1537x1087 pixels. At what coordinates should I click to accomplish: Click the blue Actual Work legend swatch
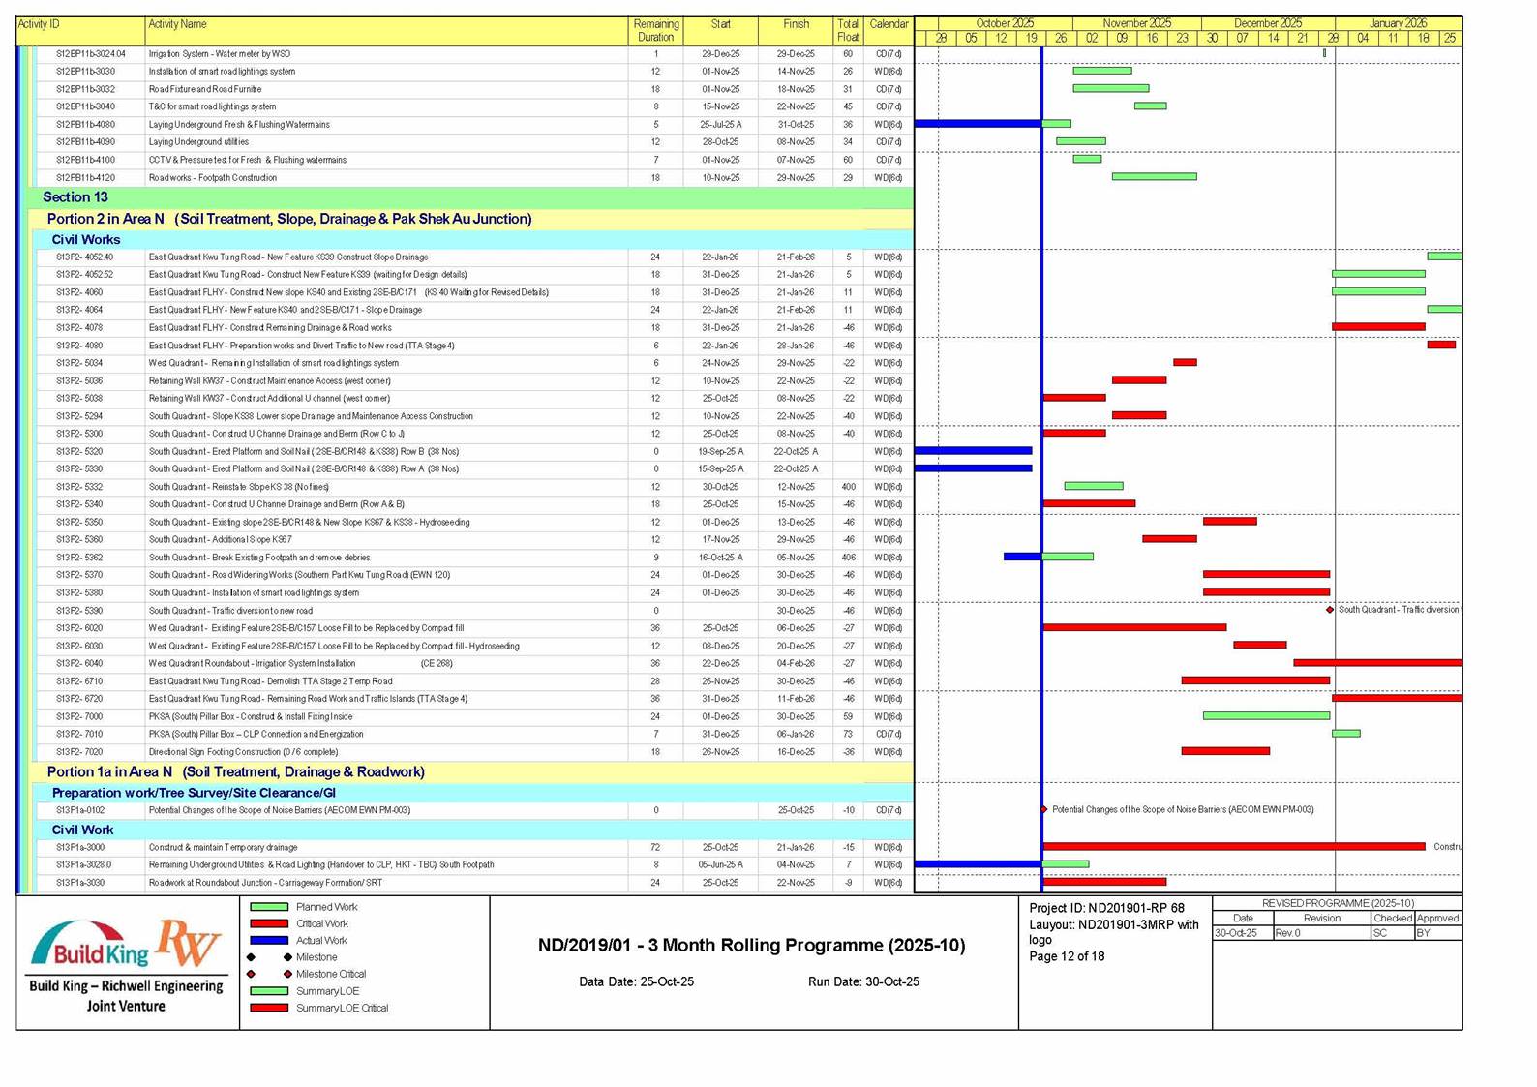(x=269, y=940)
